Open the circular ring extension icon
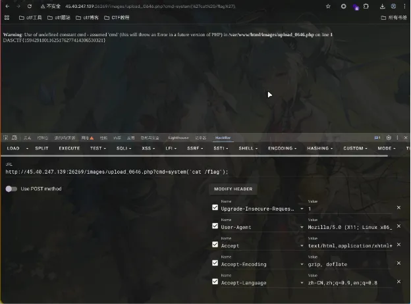Image resolution: width=411 pixels, height=304 pixels. (343, 7)
